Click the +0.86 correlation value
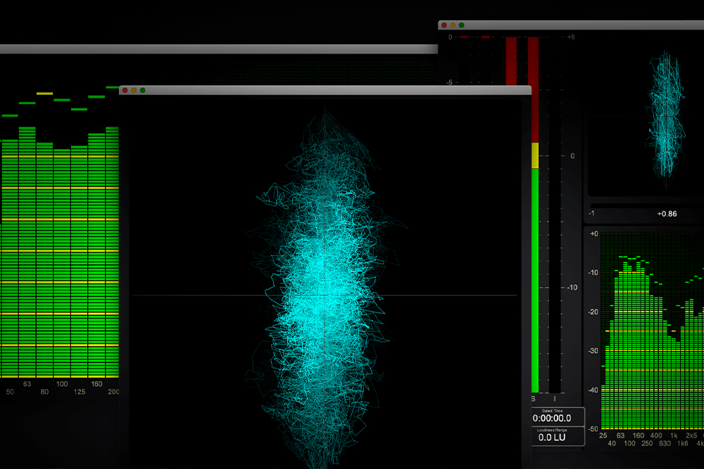This screenshot has height=469, width=704. pos(666,214)
